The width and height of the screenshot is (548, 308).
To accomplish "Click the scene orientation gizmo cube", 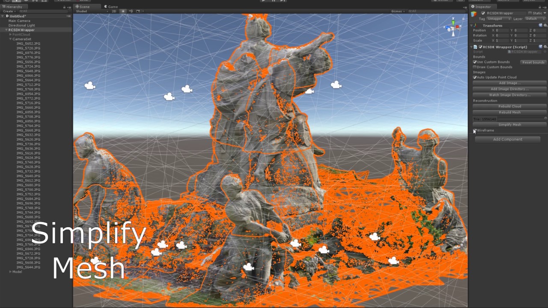I will click(x=453, y=29).
